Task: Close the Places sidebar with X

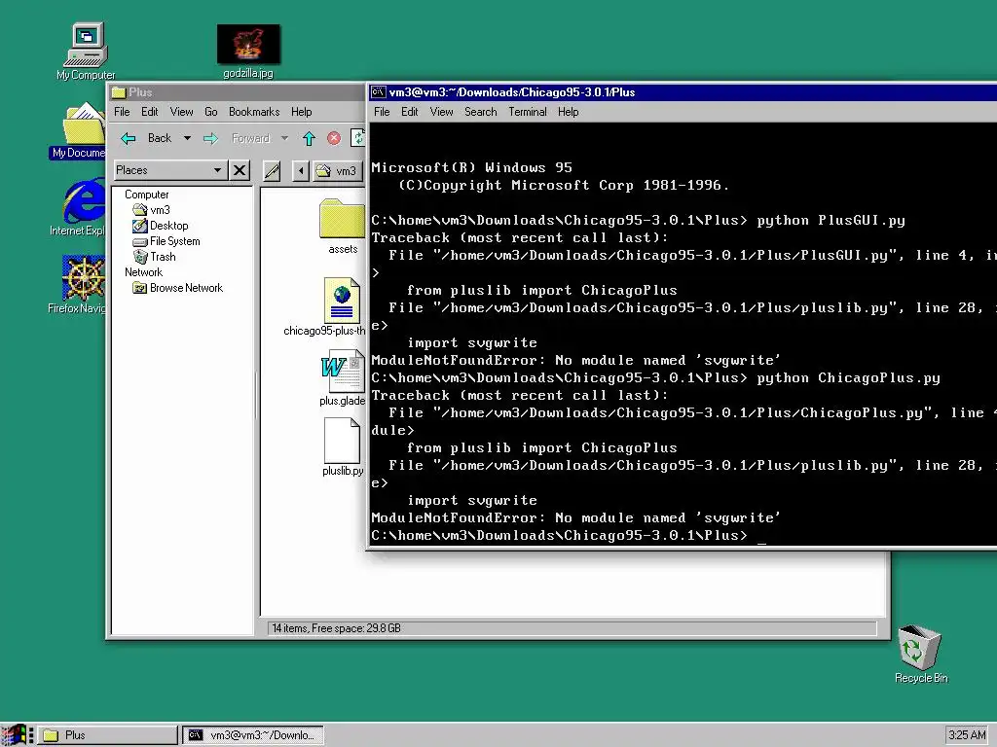Action: click(x=240, y=170)
